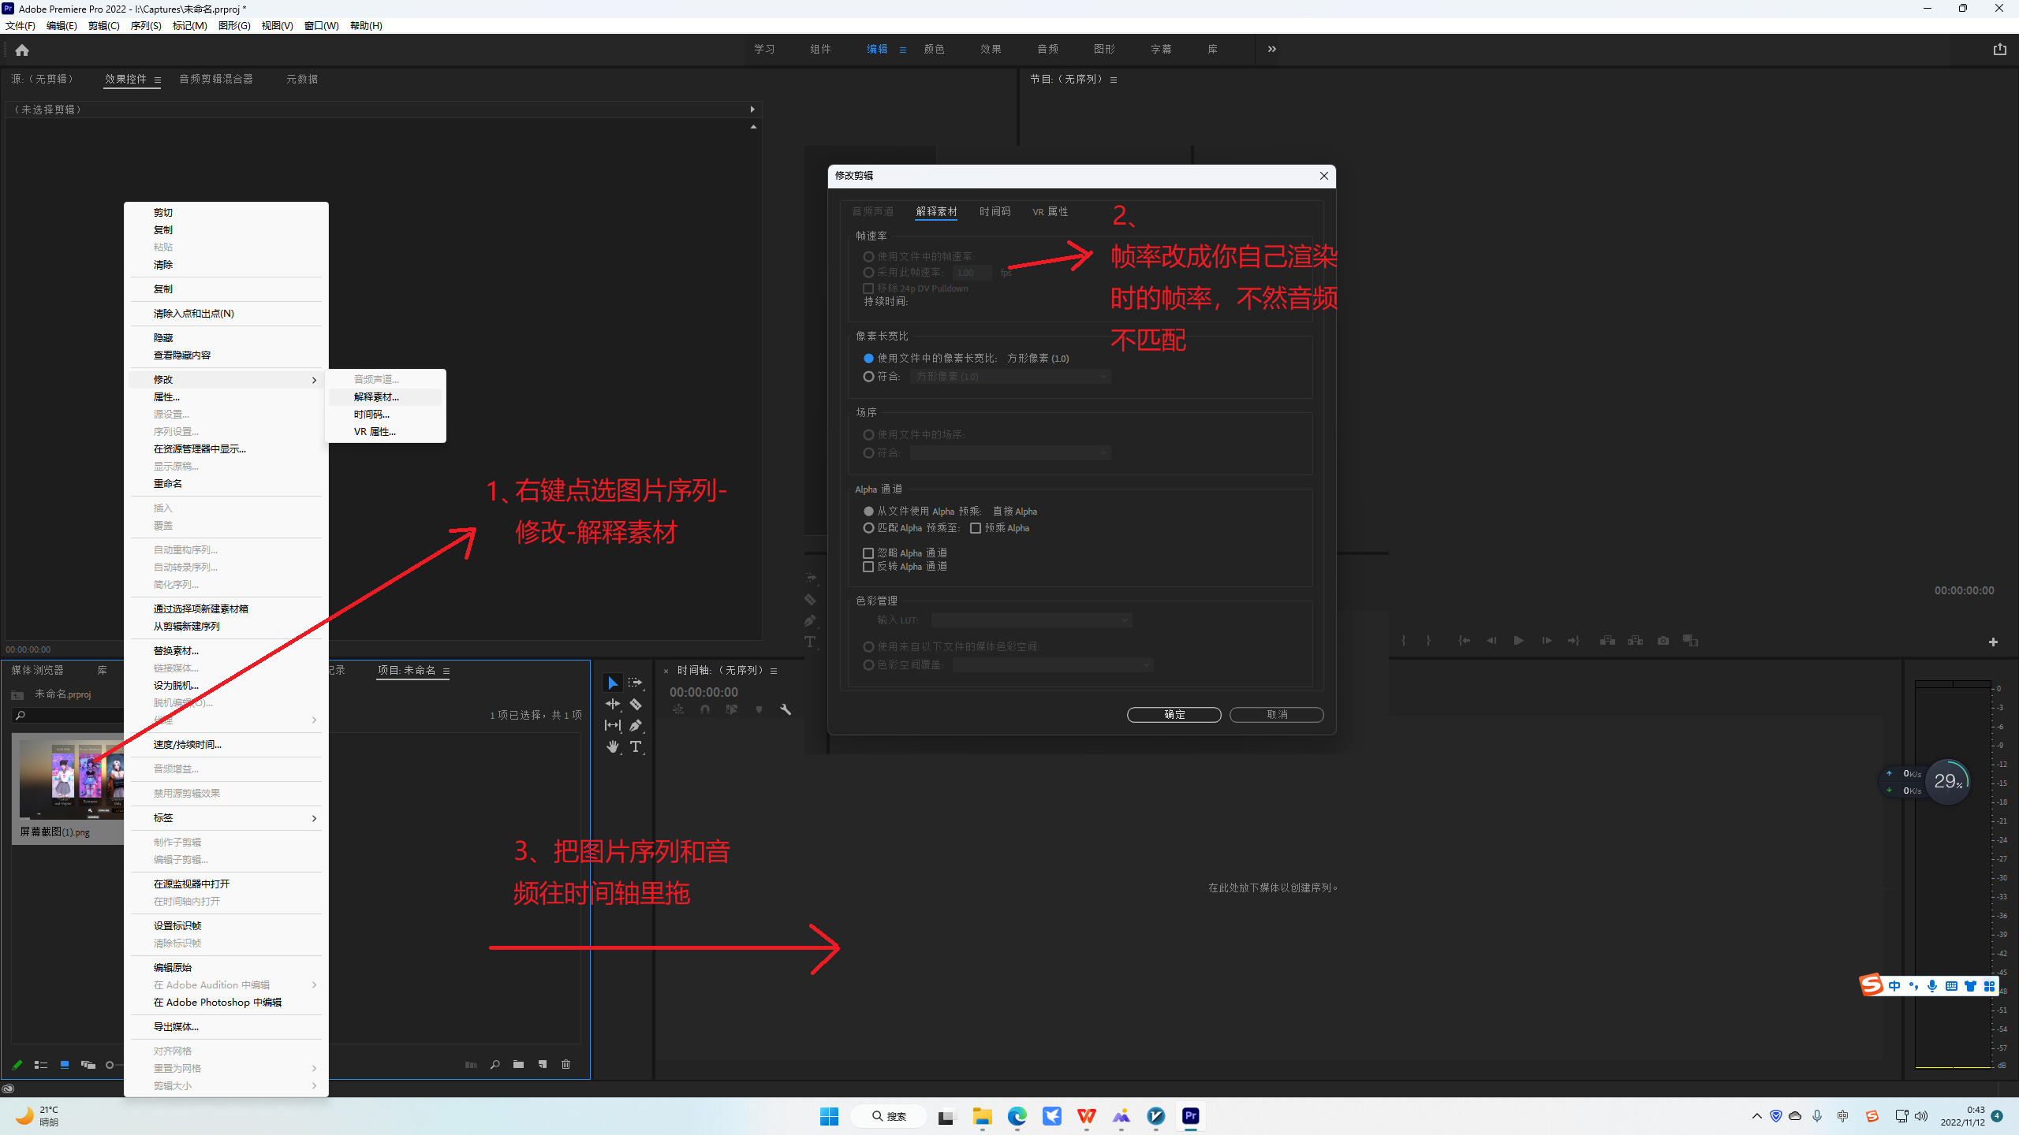
Task: Select the conform pixel aspect ratio radio button
Action: (x=868, y=377)
